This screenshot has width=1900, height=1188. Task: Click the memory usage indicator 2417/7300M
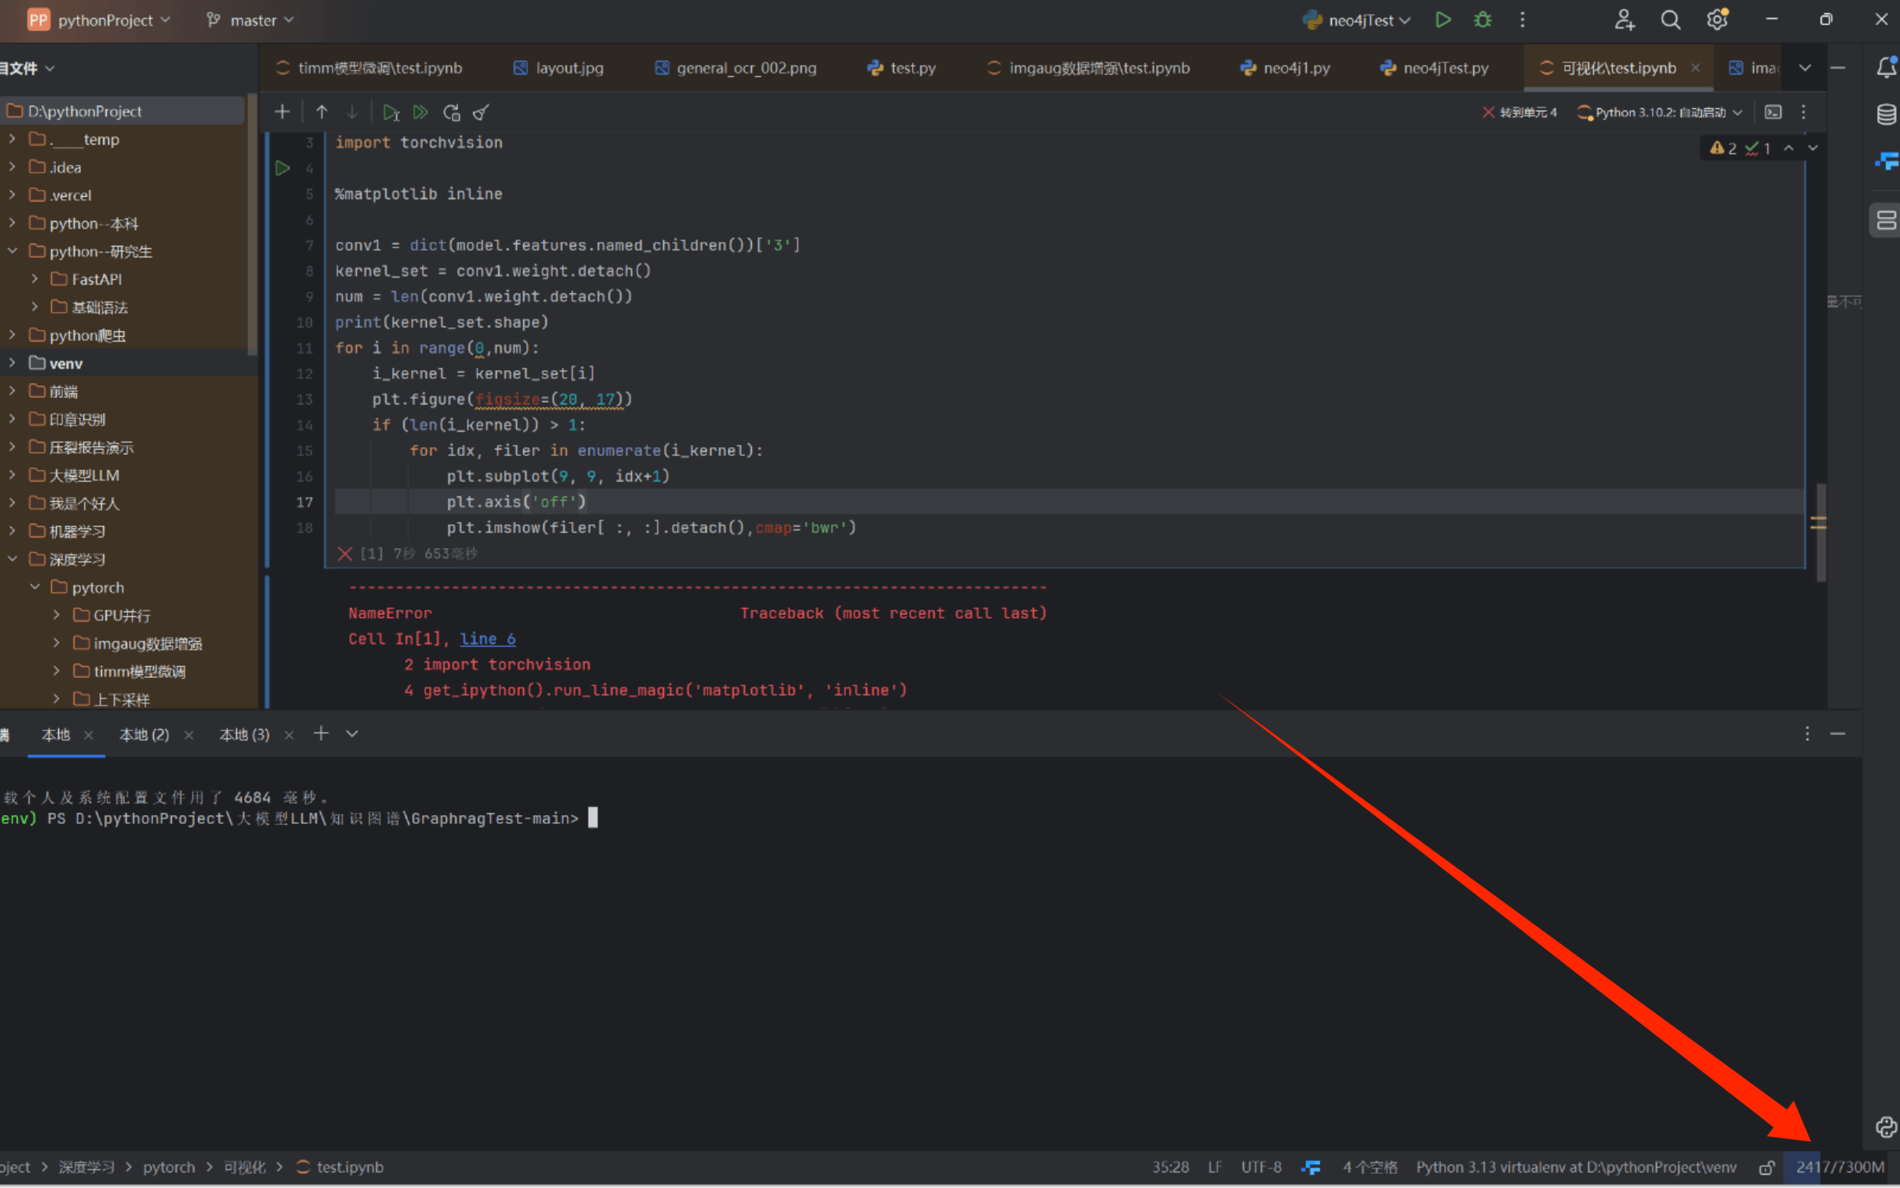tap(1839, 1168)
